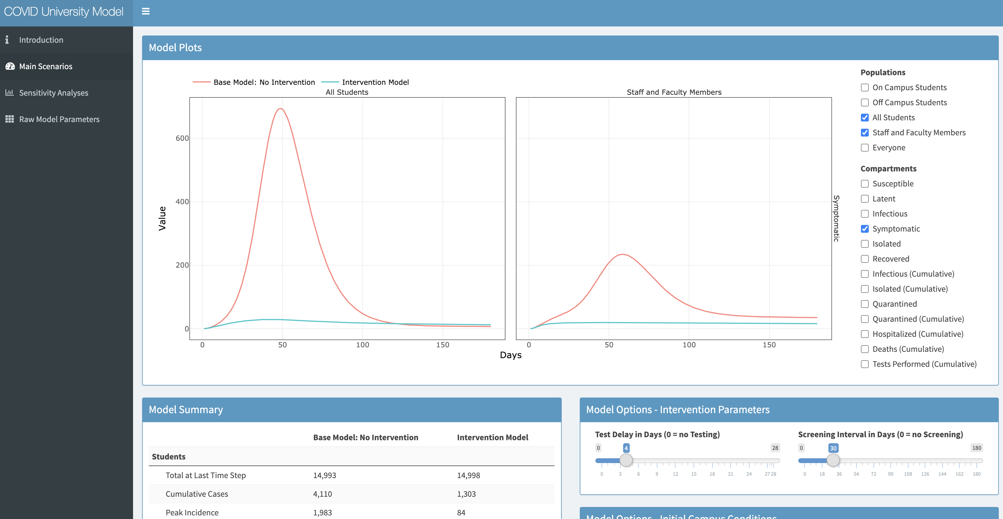Uncheck the All Students population
This screenshot has height=519, width=1003.
865,118
